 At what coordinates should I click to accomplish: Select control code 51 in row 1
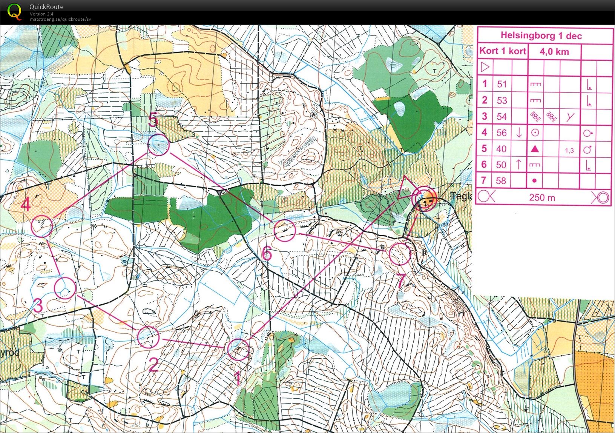point(502,84)
